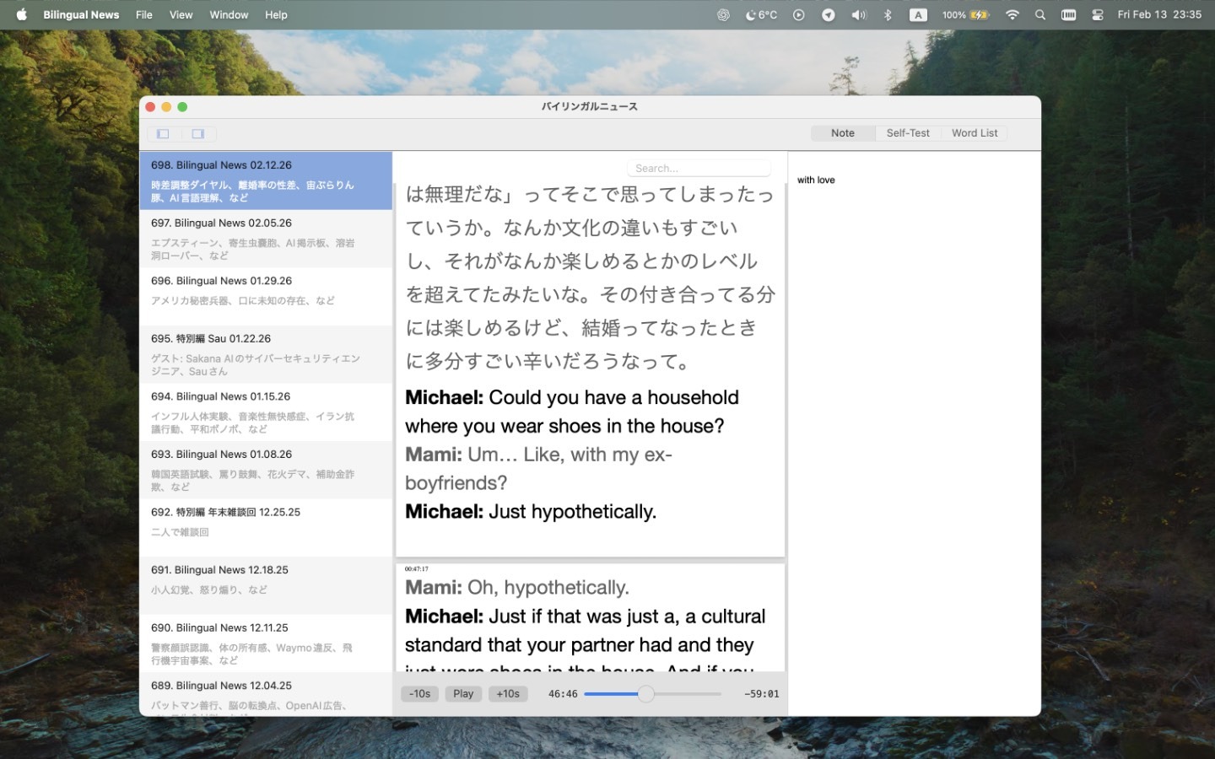Switch to the Self-Test tab
This screenshot has width=1215, height=759.
pos(908,133)
